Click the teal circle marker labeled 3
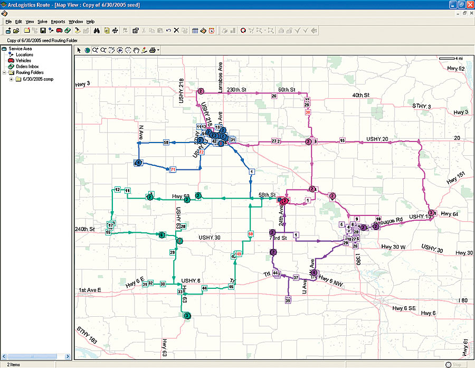 [187, 316]
